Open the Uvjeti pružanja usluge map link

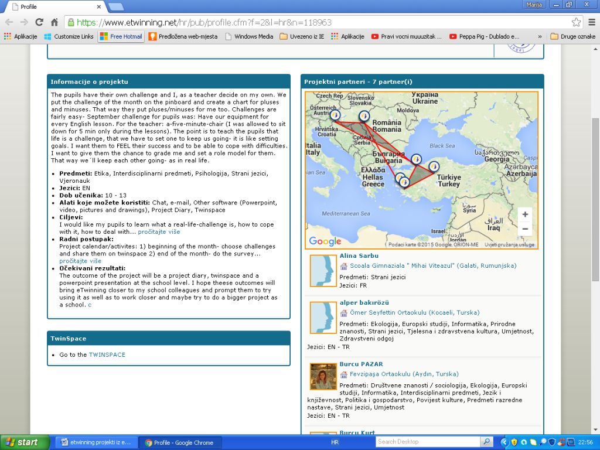click(x=509, y=244)
